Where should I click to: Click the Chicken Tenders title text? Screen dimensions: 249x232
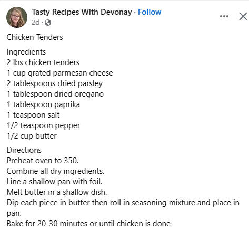(x=35, y=37)
